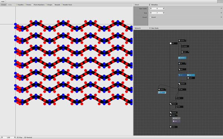Select the light blue node right of the dark blue node
Viewport: 223px width, 139px height.
pos(191,75)
